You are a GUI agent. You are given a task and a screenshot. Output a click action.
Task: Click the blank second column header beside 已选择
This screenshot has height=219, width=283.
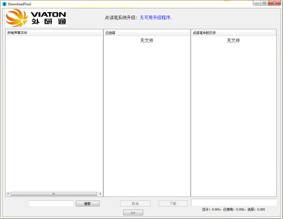click(182, 33)
